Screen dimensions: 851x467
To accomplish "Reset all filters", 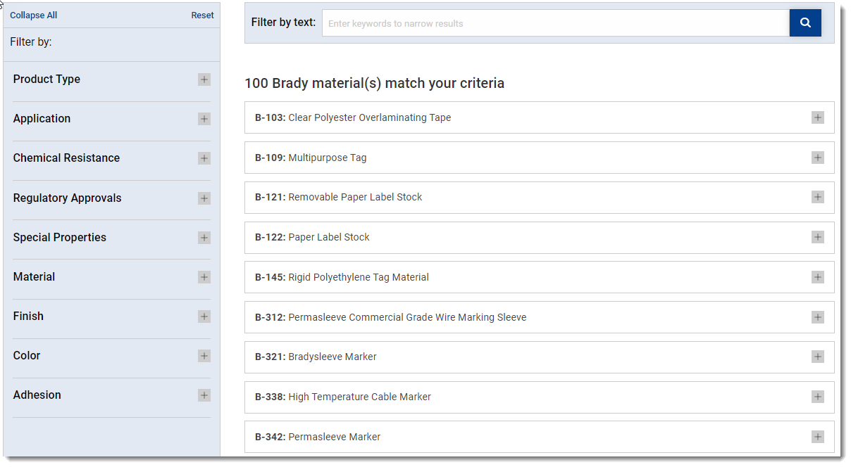I will click(202, 15).
